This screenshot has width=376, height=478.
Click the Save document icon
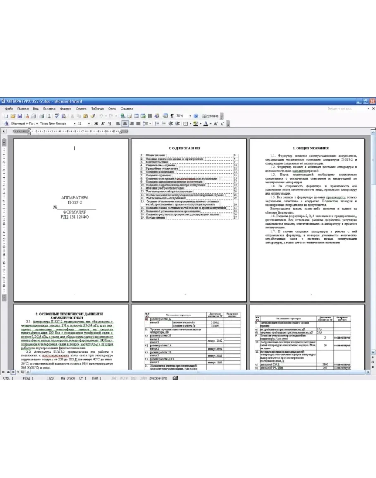coord(20,116)
